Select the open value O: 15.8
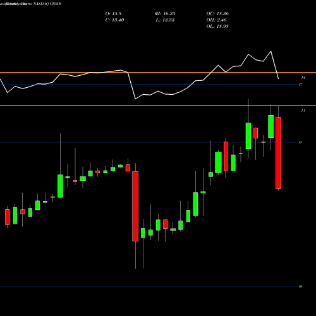316x316 pixels. click(x=113, y=14)
